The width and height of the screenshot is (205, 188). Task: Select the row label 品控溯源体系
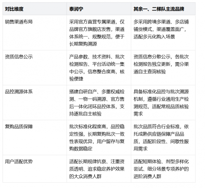(x=19, y=91)
